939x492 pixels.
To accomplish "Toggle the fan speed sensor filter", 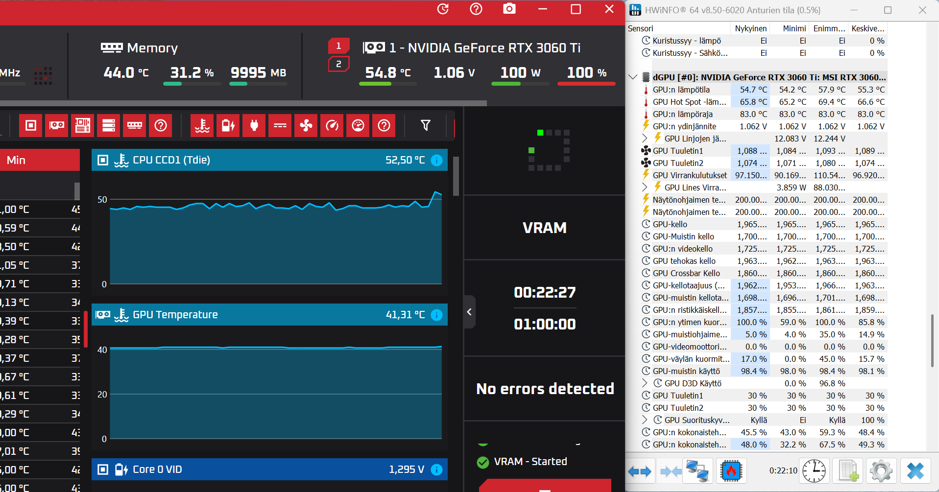I will [306, 126].
